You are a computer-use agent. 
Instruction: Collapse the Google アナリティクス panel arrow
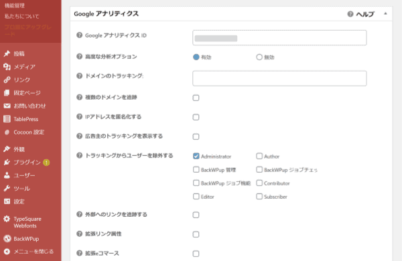385,13
